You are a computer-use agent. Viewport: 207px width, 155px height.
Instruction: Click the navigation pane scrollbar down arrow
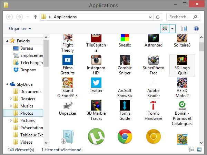[46, 143]
